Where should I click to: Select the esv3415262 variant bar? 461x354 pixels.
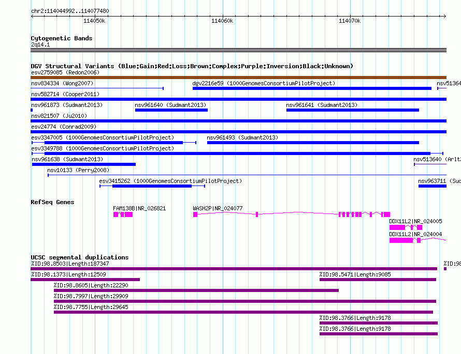pyautogui.click(x=152, y=186)
